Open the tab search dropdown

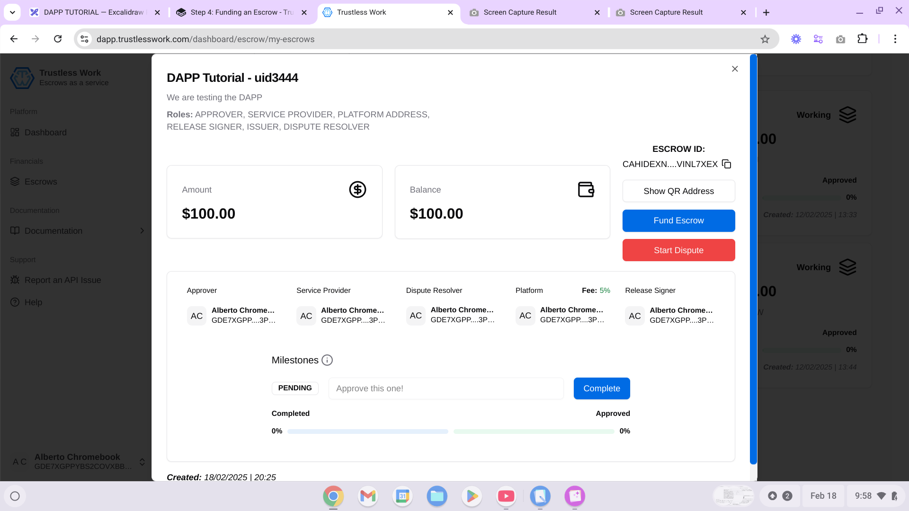(12, 12)
